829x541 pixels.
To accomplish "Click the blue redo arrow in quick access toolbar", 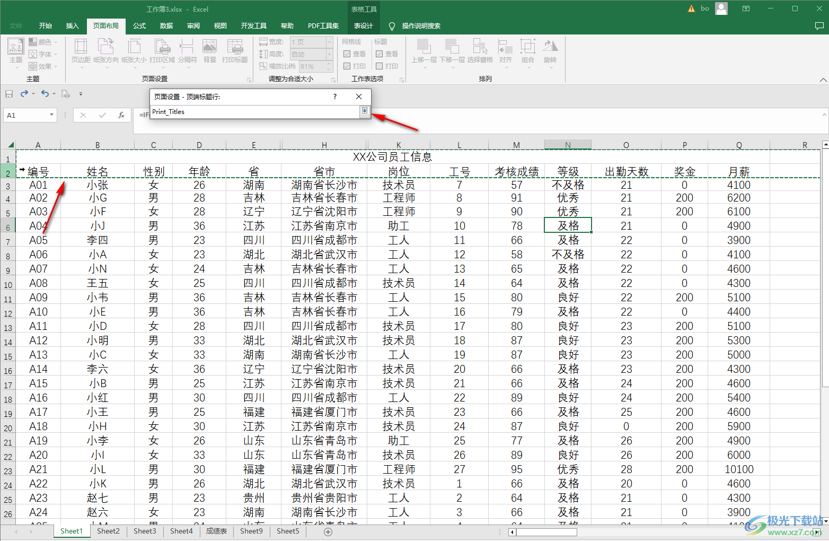I will point(24,94).
